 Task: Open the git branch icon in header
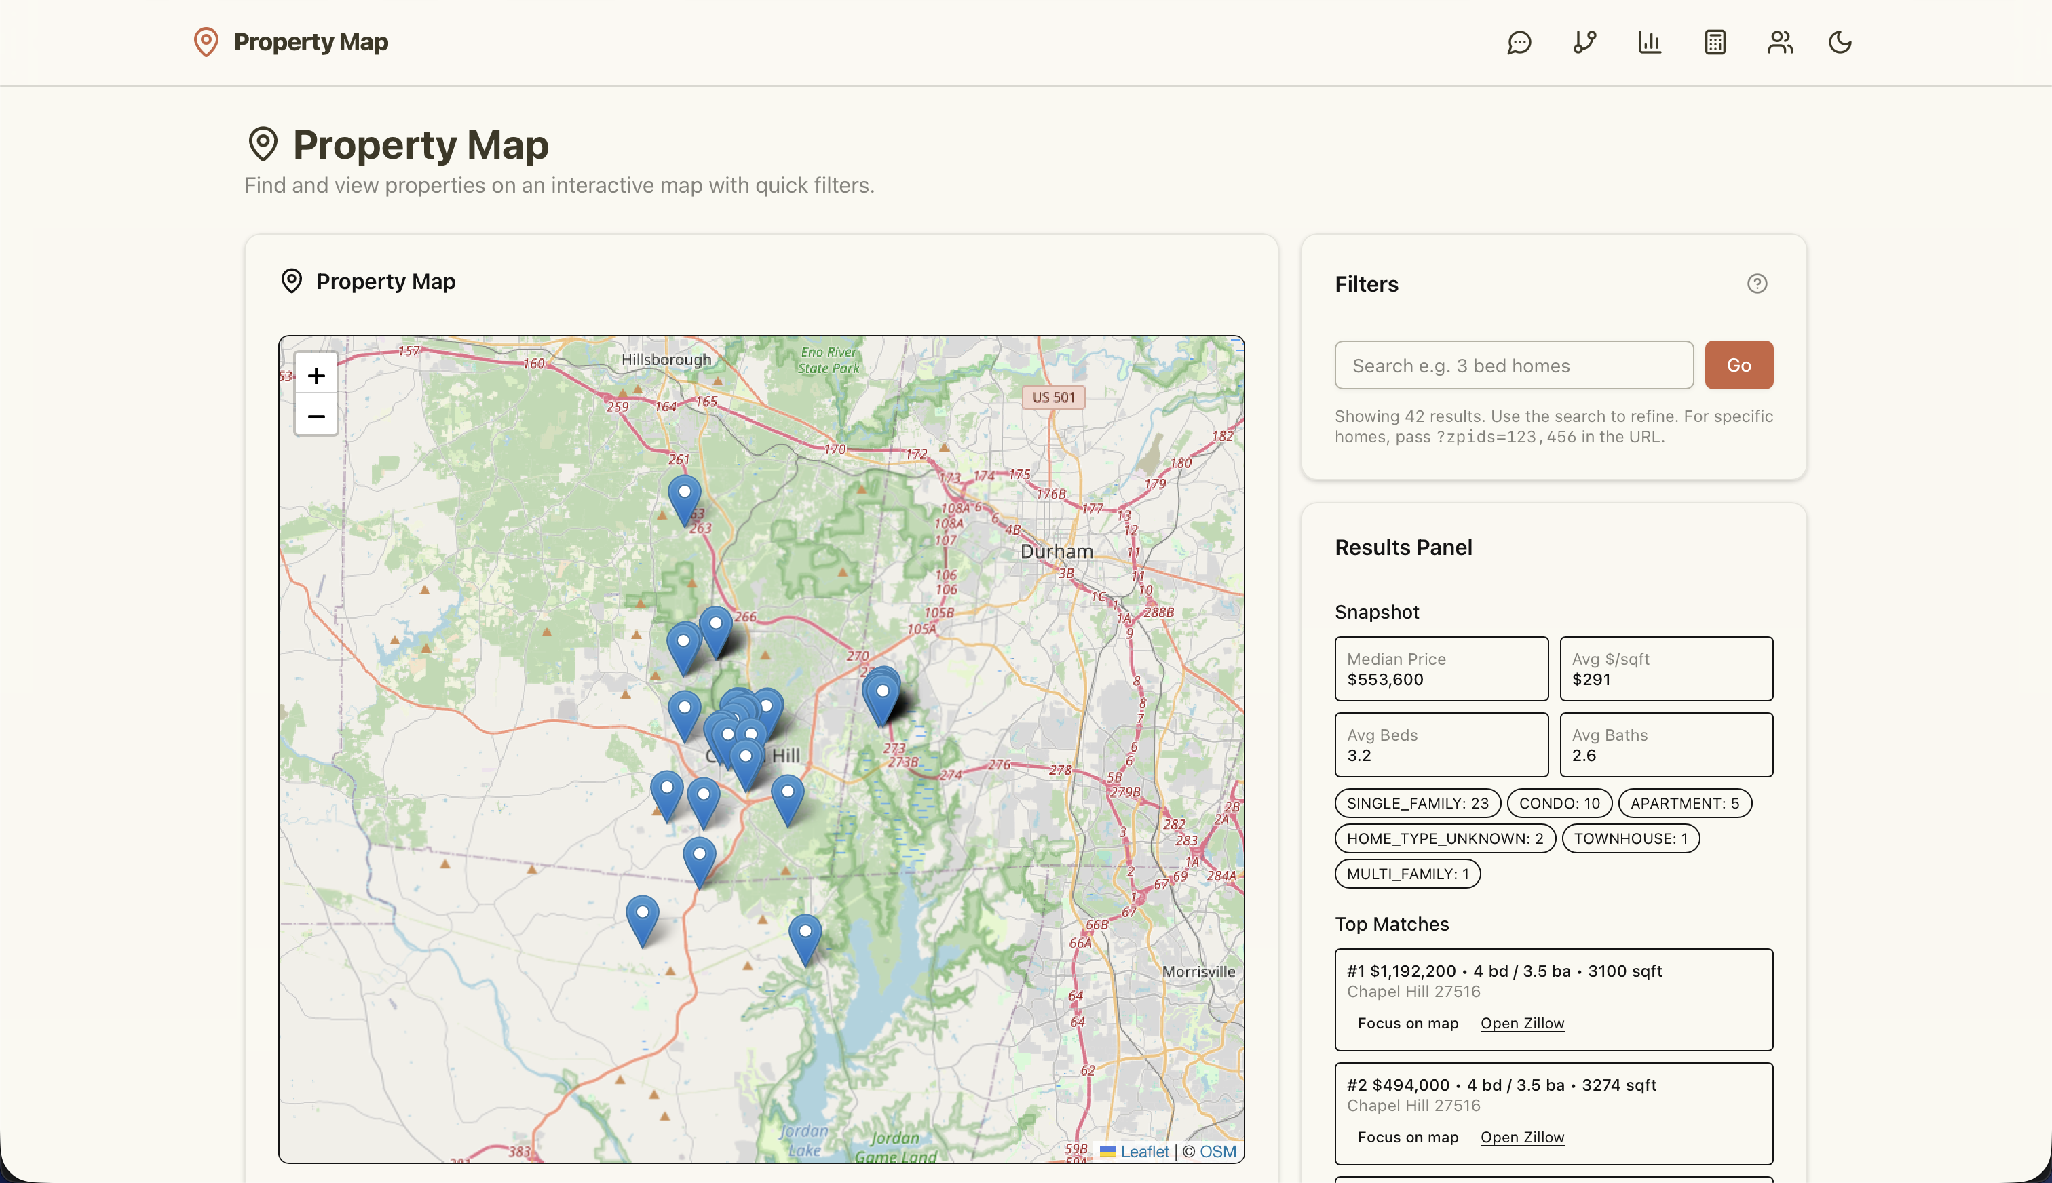tap(1584, 42)
